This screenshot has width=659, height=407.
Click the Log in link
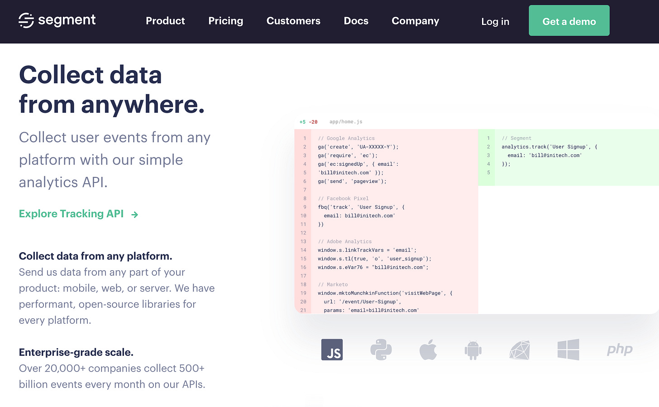(x=495, y=21)
